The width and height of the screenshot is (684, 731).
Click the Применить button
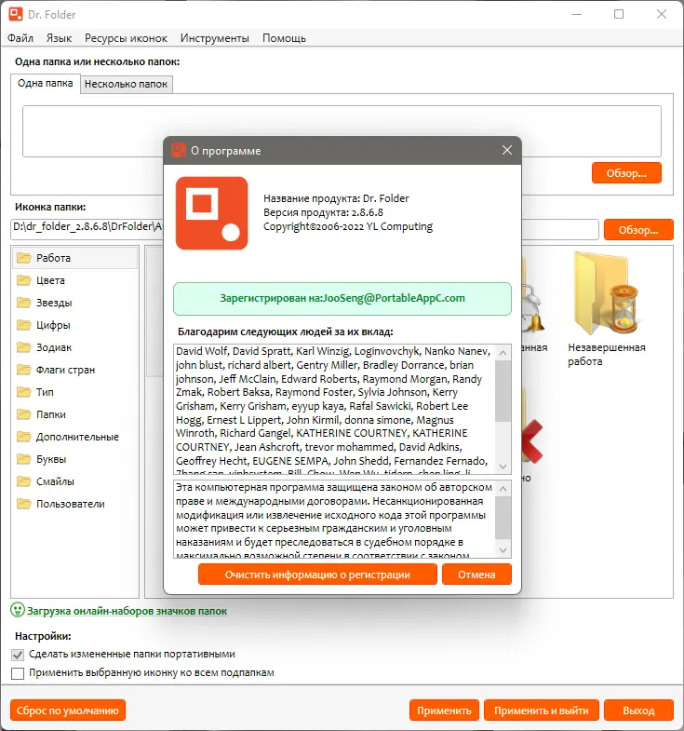pyautogui.click(x=444, y=711)
